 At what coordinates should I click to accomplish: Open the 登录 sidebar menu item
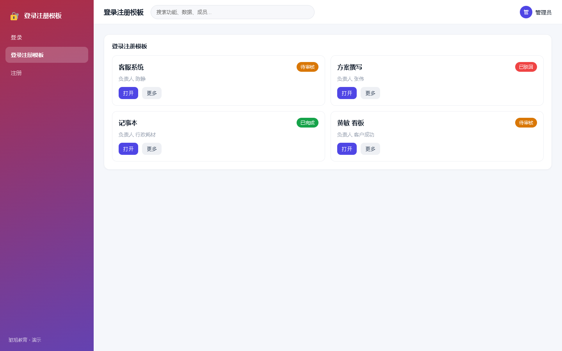pos(47,37)
